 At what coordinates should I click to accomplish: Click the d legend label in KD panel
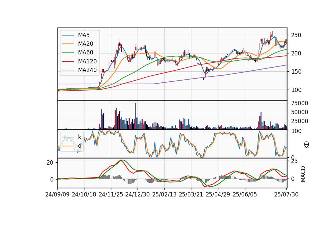[79, 146]
